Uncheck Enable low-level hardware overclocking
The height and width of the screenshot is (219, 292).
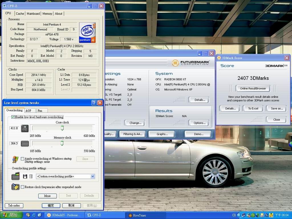(x=13, y=117)
